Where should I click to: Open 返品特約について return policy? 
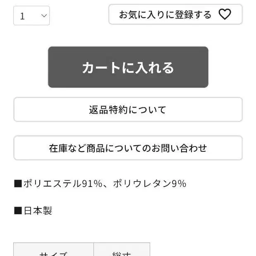(128, 109)
